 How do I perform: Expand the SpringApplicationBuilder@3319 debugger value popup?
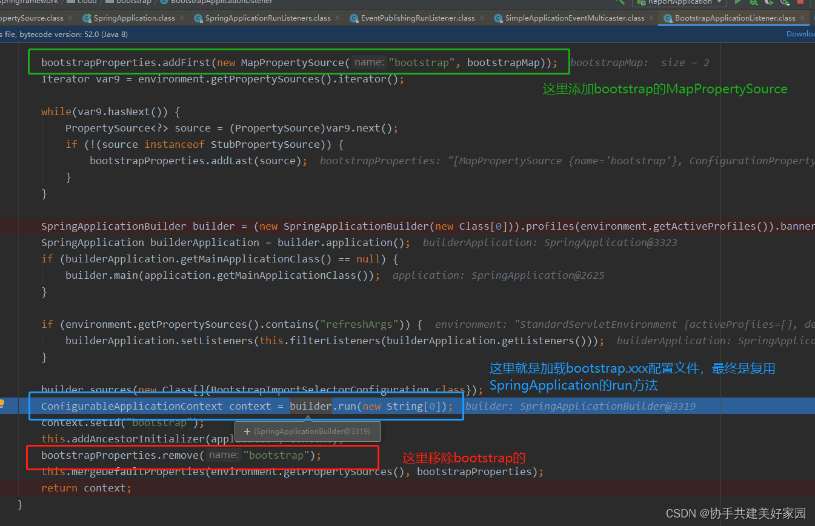[x=247, y=431]
